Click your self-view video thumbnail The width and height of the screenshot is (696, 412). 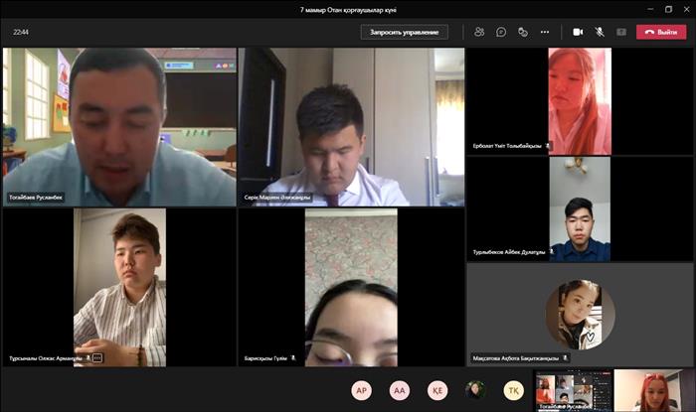point(653,390)
